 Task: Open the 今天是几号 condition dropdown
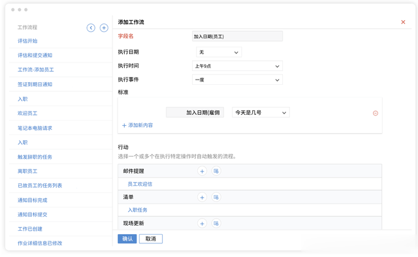[261, 113]
